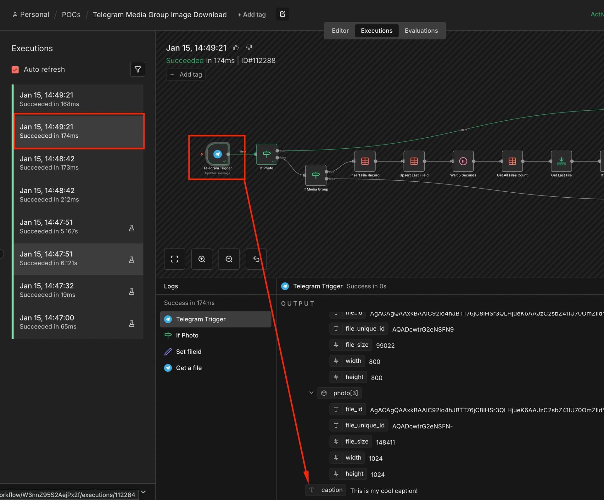Select the Wait 5 Seconds node

pos(463,161)
